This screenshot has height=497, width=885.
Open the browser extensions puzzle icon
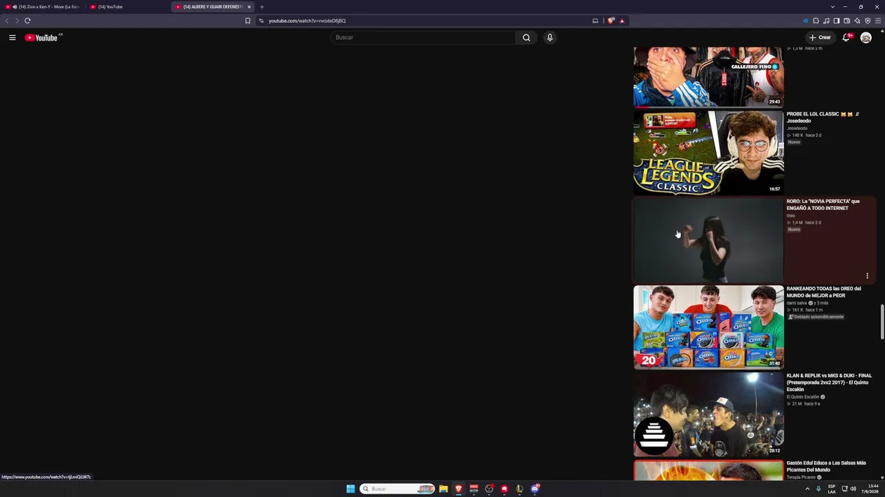pos(816,21)
